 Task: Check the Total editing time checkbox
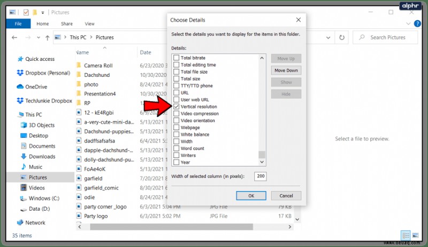pyautogui.click(x=177, y=65)
